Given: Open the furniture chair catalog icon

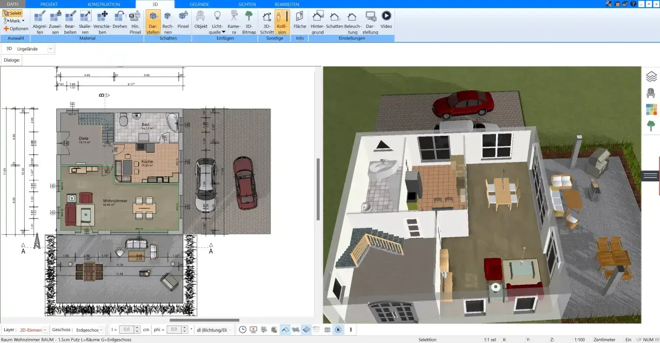Looking at the screenshot, I should (651, 93).
